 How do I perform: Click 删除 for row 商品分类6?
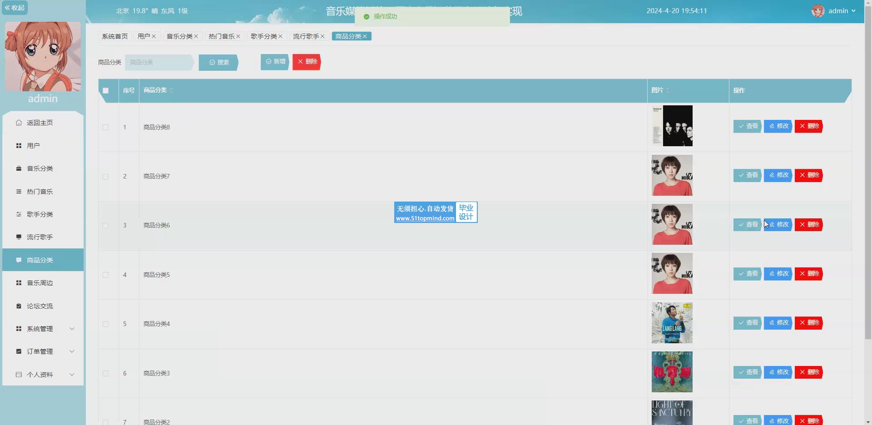[809, 225]
